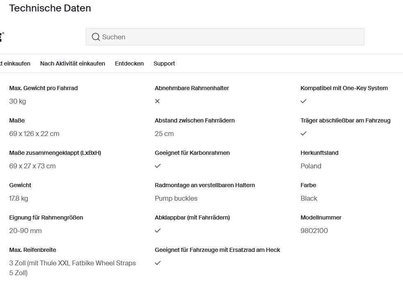Click the checkmark under Träger abschließbar am Fahrzeug
Image resolution: width=403 pixels, height=283 pixels.
click(x=303, y=134)
